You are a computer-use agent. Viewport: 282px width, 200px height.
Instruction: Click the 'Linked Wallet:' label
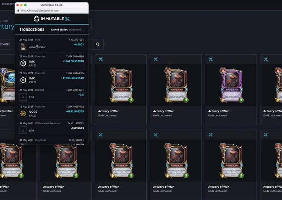[60, 30]
